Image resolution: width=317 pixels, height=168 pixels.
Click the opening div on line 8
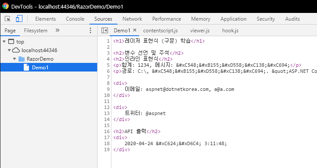coord(120,83)
